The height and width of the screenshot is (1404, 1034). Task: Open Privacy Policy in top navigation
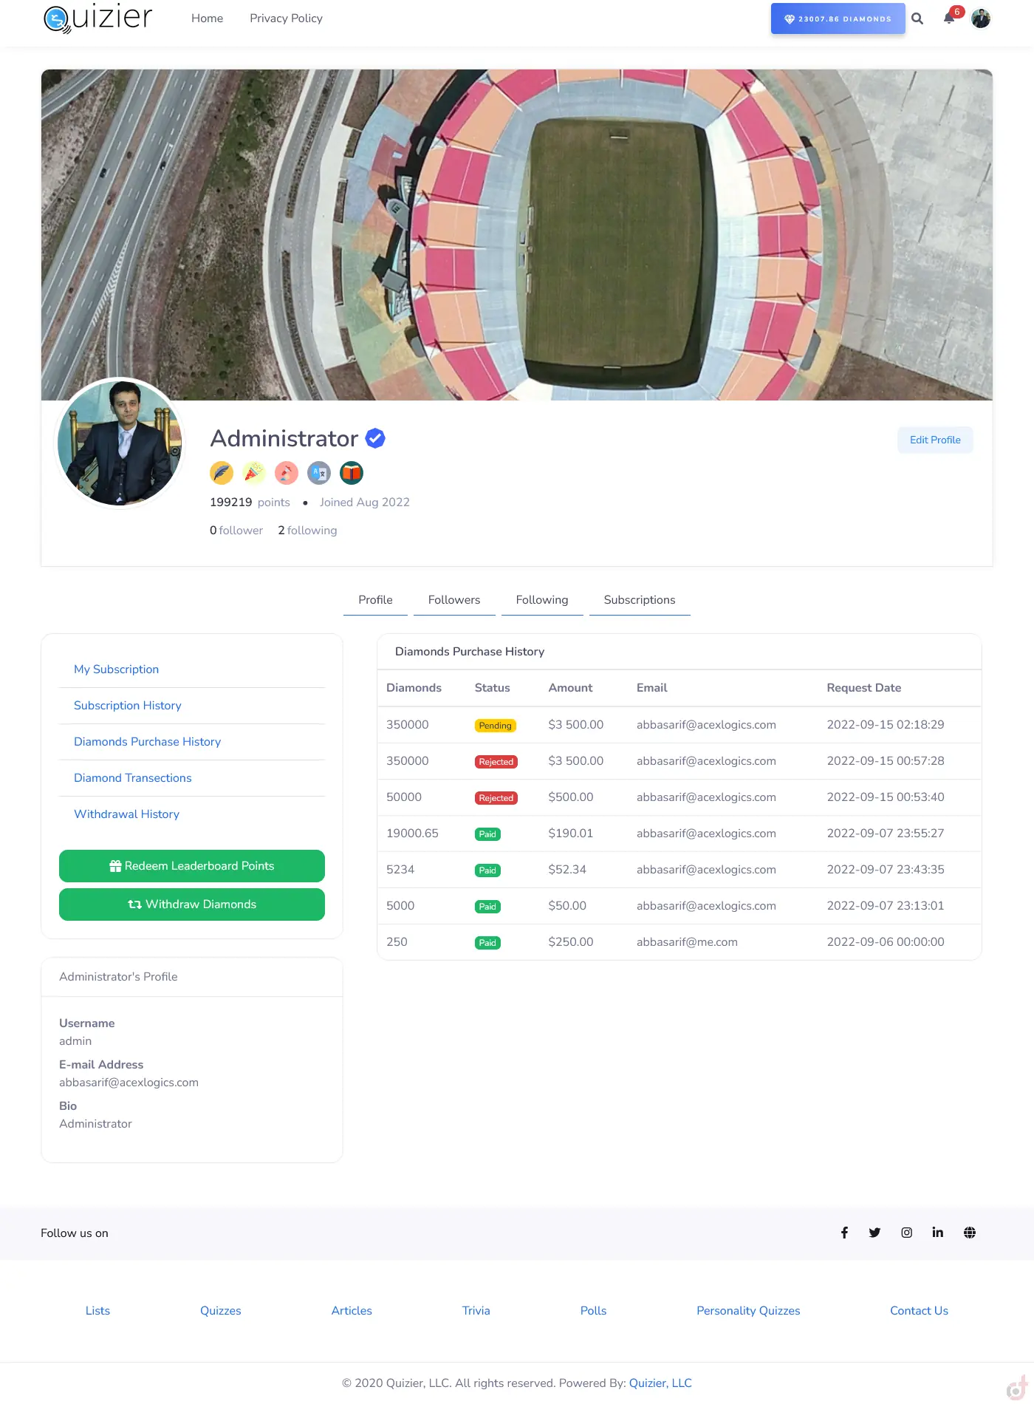coord(286,18)
